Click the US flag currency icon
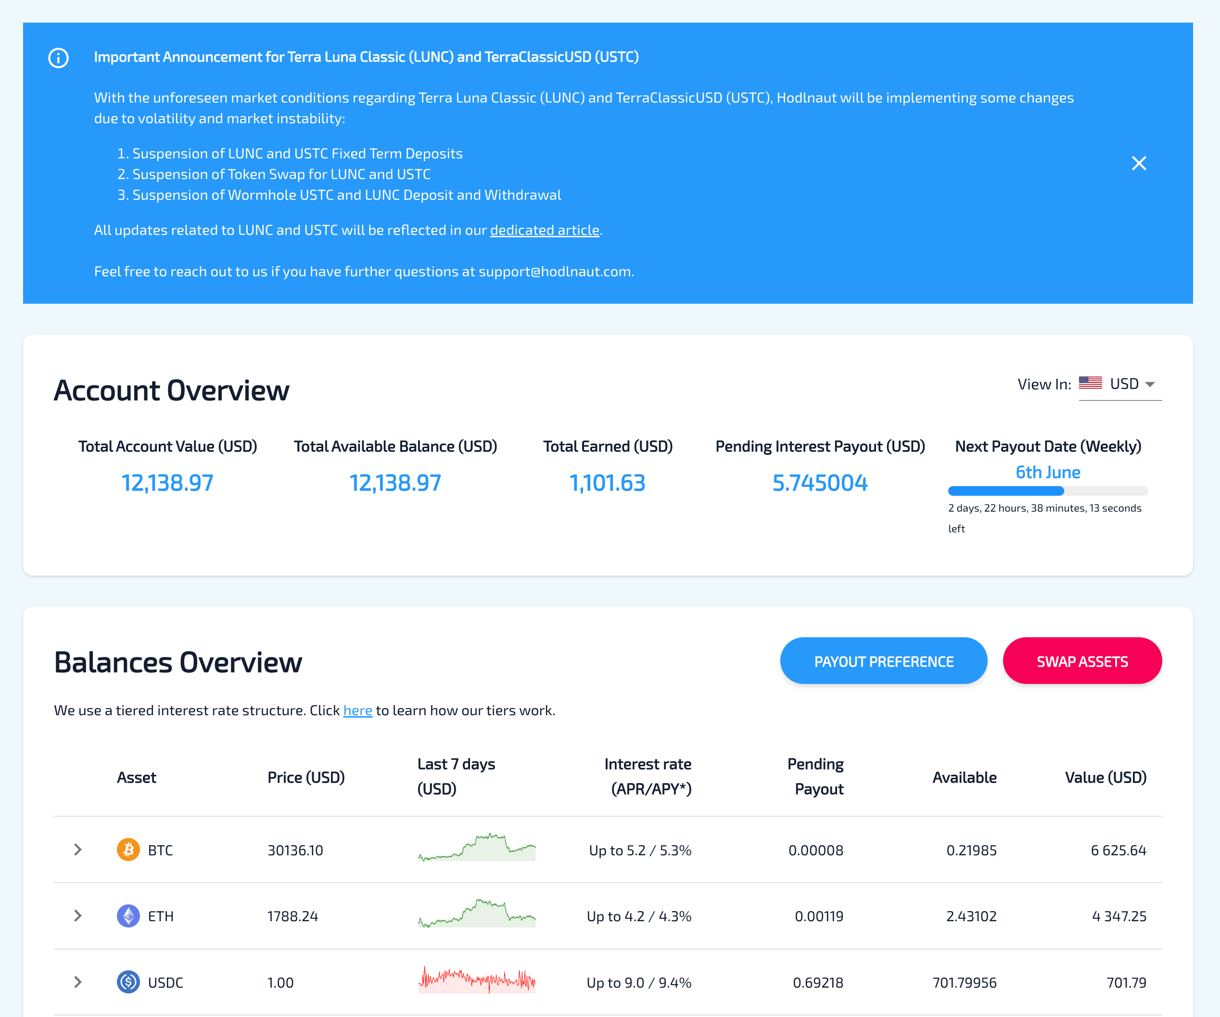The width and height of the screenshot is (1220, 1017). click(x=1090, y=384)
